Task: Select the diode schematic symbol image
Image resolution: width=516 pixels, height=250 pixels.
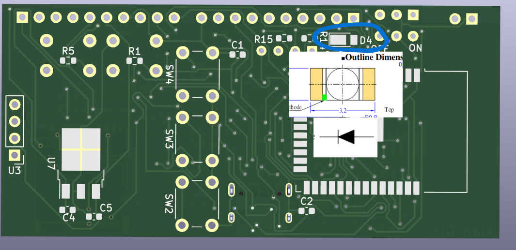Action: tap(345, 137)
